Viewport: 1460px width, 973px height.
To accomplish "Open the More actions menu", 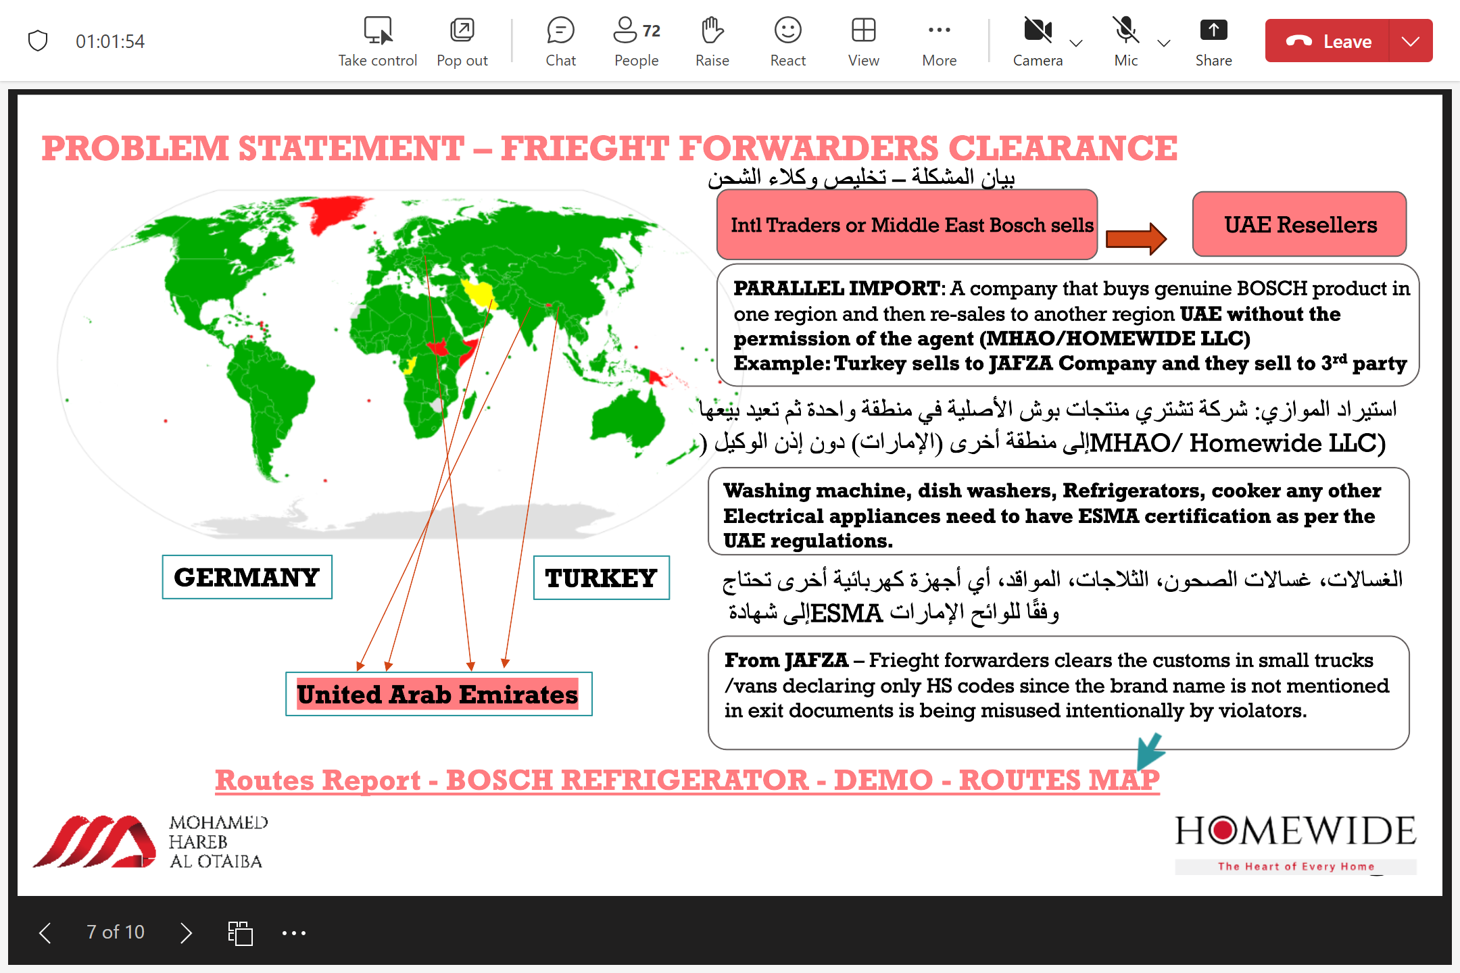I will 939,31.
